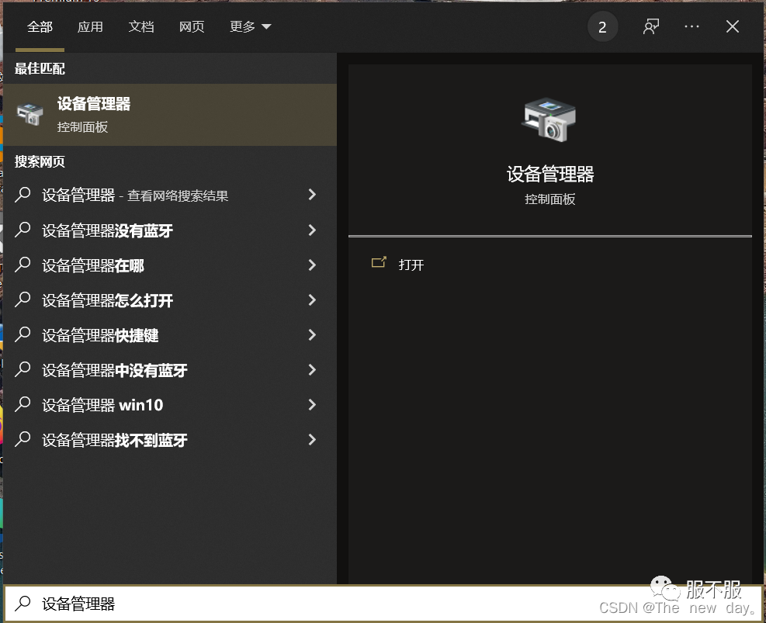Expand arrow for 设备管理器怎么打开
The width and height of the screenshot is (766, 623).
tap(312, 299)
